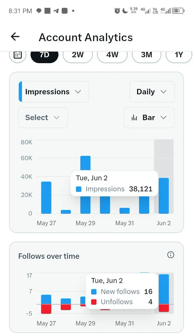
Task: Tap the Follows over time info icon
Action: tap(171, 255)
